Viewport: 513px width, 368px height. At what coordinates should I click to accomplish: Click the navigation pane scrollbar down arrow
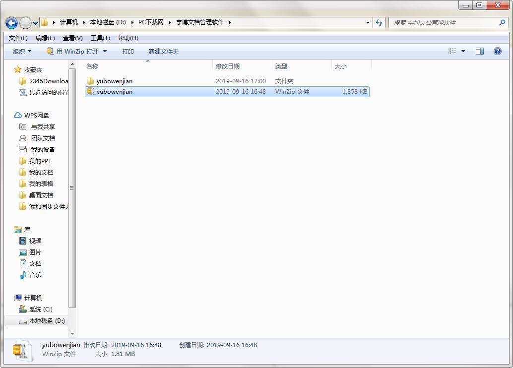click(x=72, y=333)
